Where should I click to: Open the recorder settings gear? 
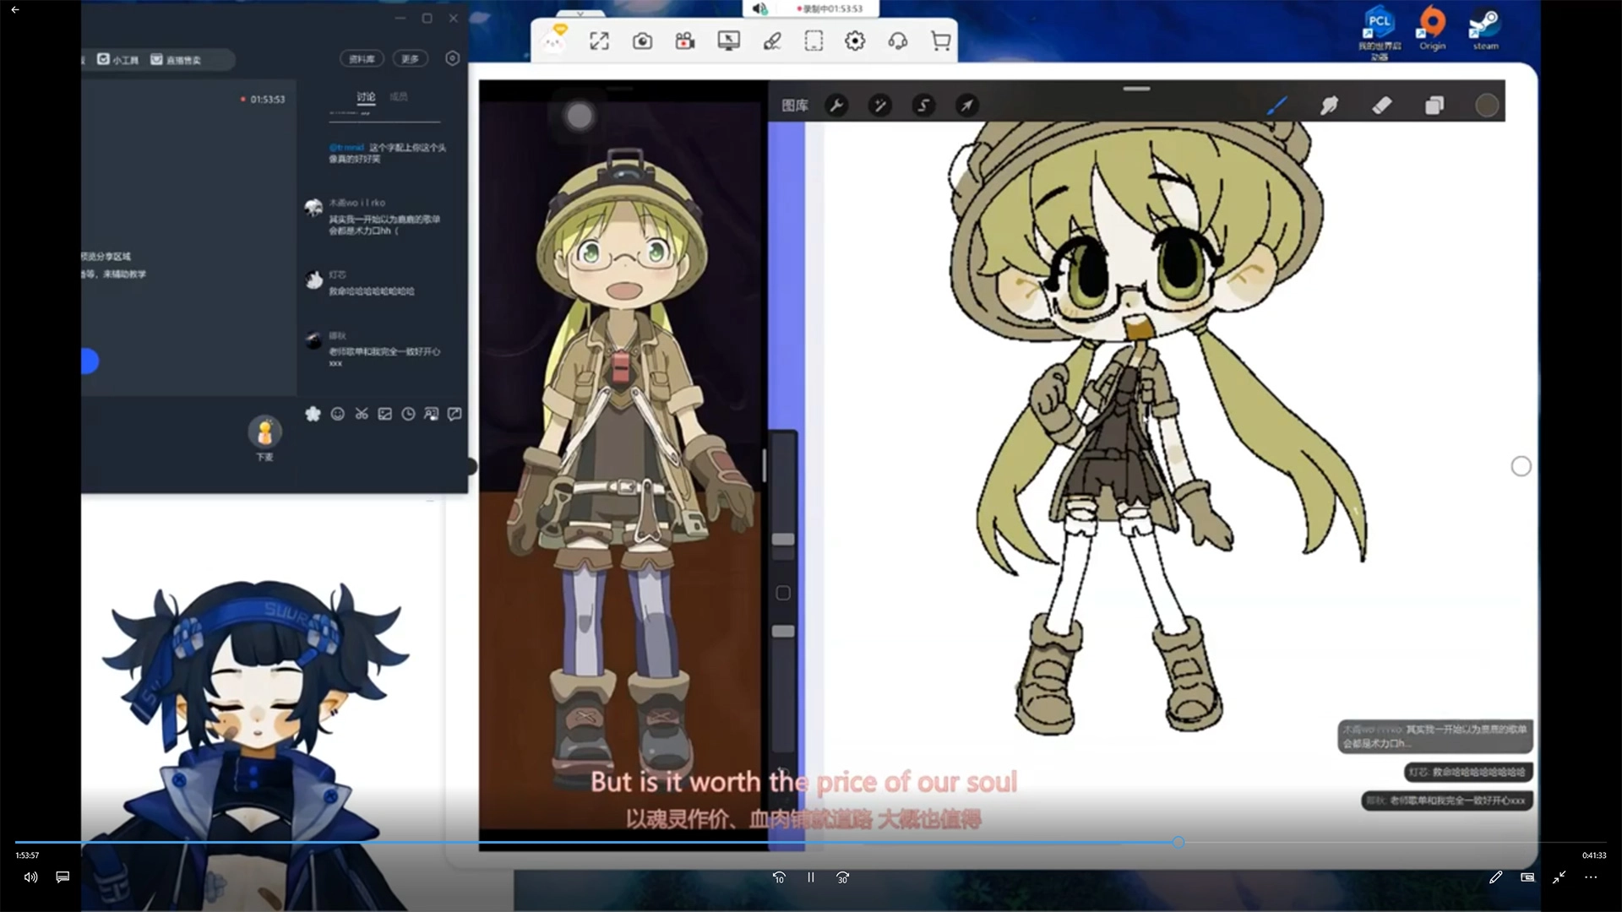pyautogui.click(x=855, y=41)
